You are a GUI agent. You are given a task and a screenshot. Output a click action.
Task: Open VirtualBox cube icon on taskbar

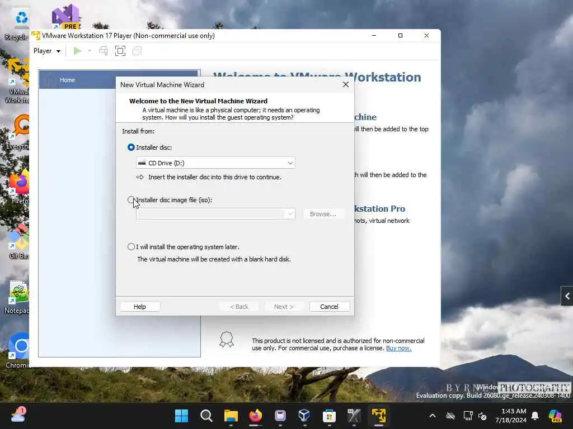(304, 416)
